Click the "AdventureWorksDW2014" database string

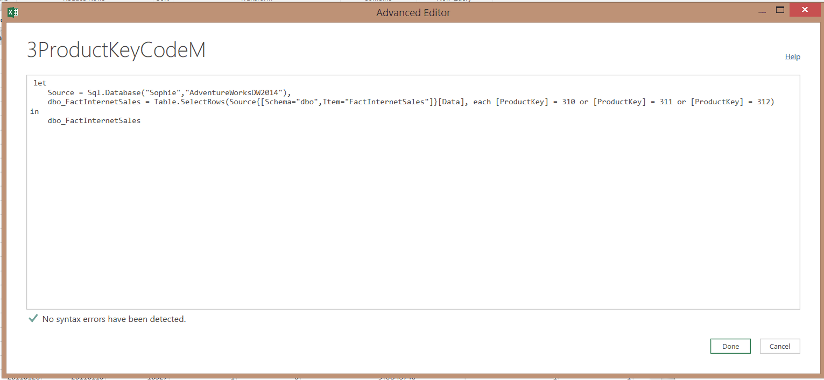235,92
